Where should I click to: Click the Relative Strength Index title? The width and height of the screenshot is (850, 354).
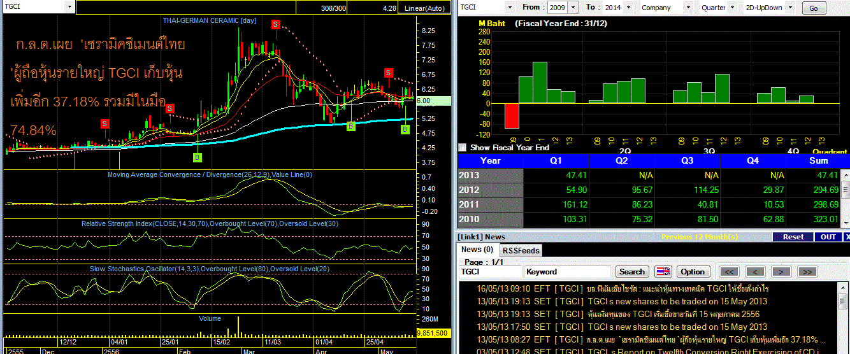(x=210, y=224)
